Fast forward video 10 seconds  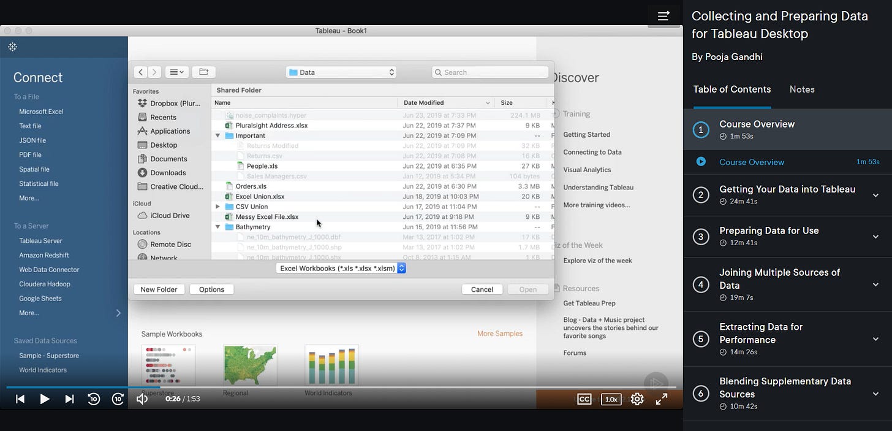point(118,399)
